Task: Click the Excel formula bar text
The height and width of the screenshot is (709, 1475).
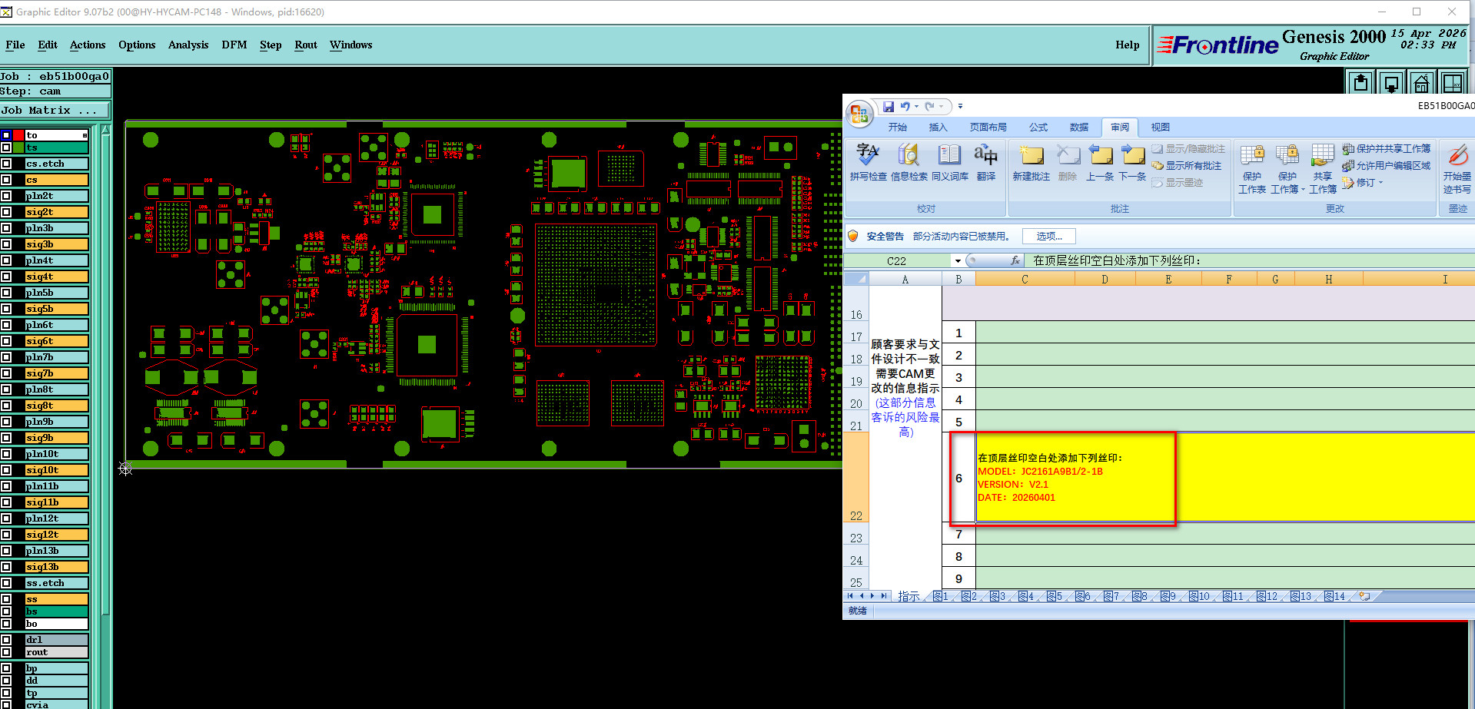Action: tap(1116, 261)
